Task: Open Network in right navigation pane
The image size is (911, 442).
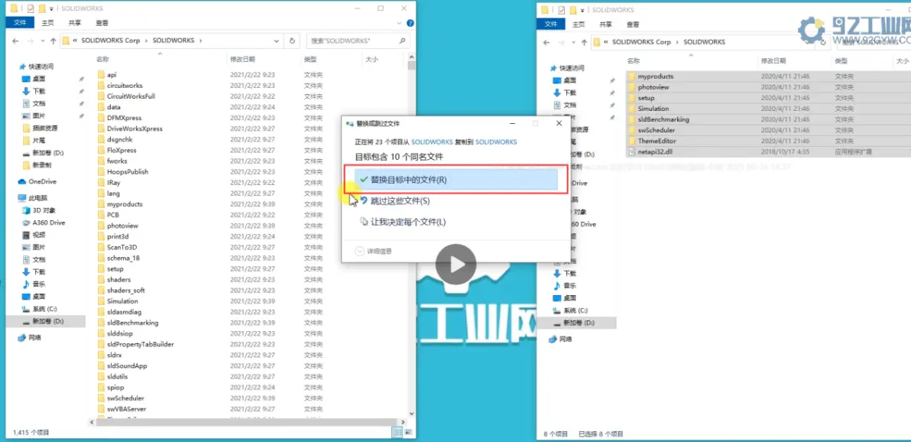Action: coord(566,339)
